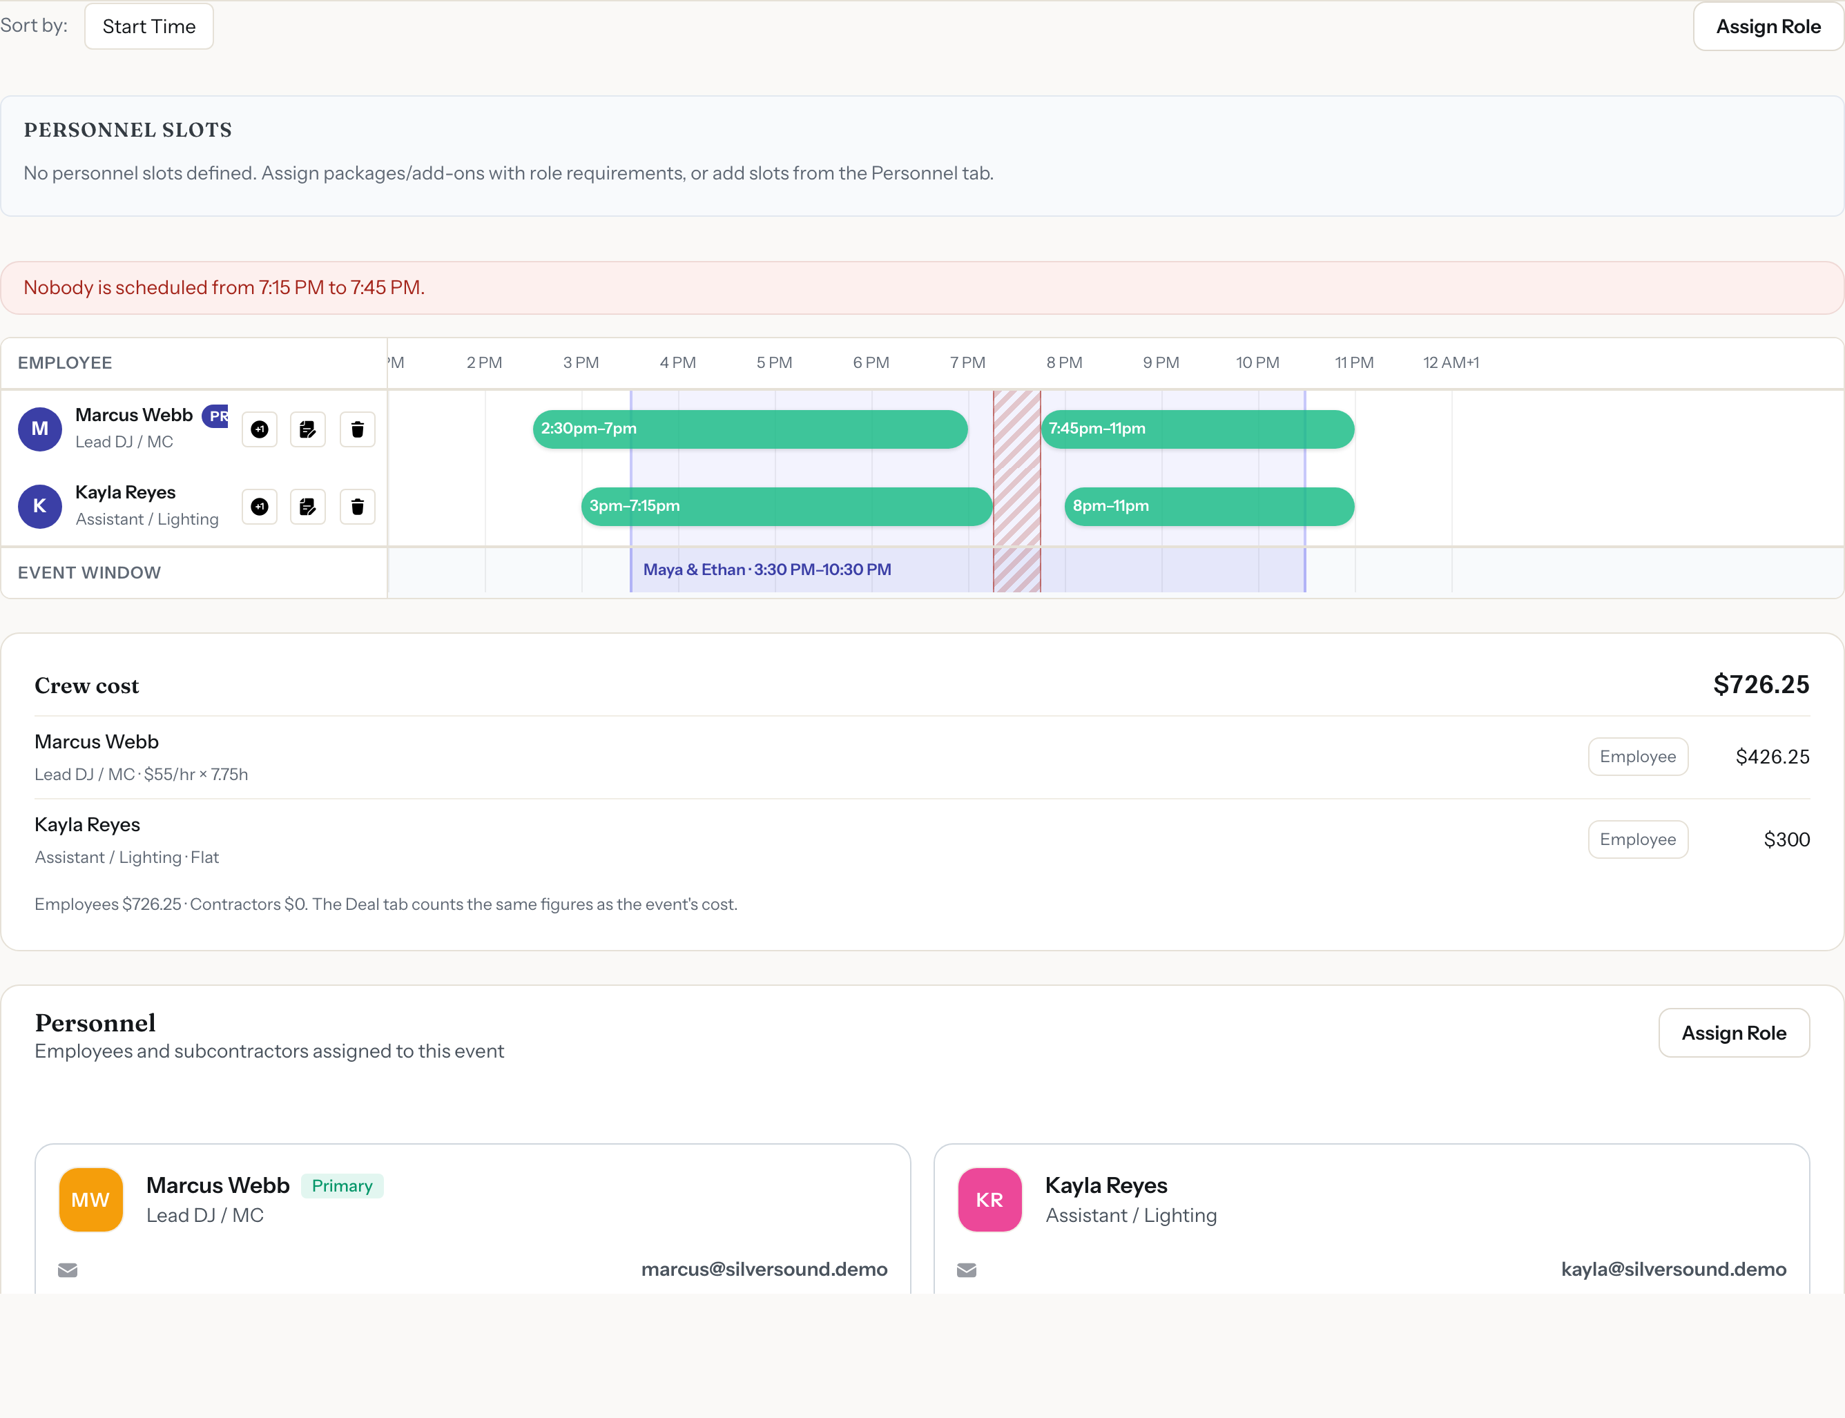
Task: Delete Kayla Reyes using the trash icon
Action: (x=357, y=507)
